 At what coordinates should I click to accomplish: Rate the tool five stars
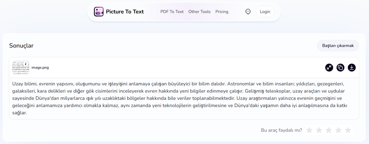click(x=348, y=130)
